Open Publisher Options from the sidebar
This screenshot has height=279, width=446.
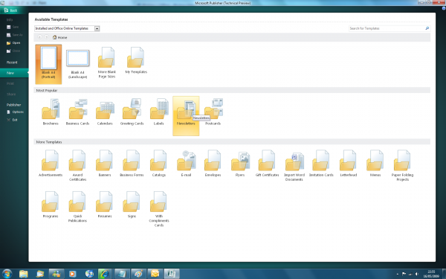pyautogui.click(x=15, y=112)
